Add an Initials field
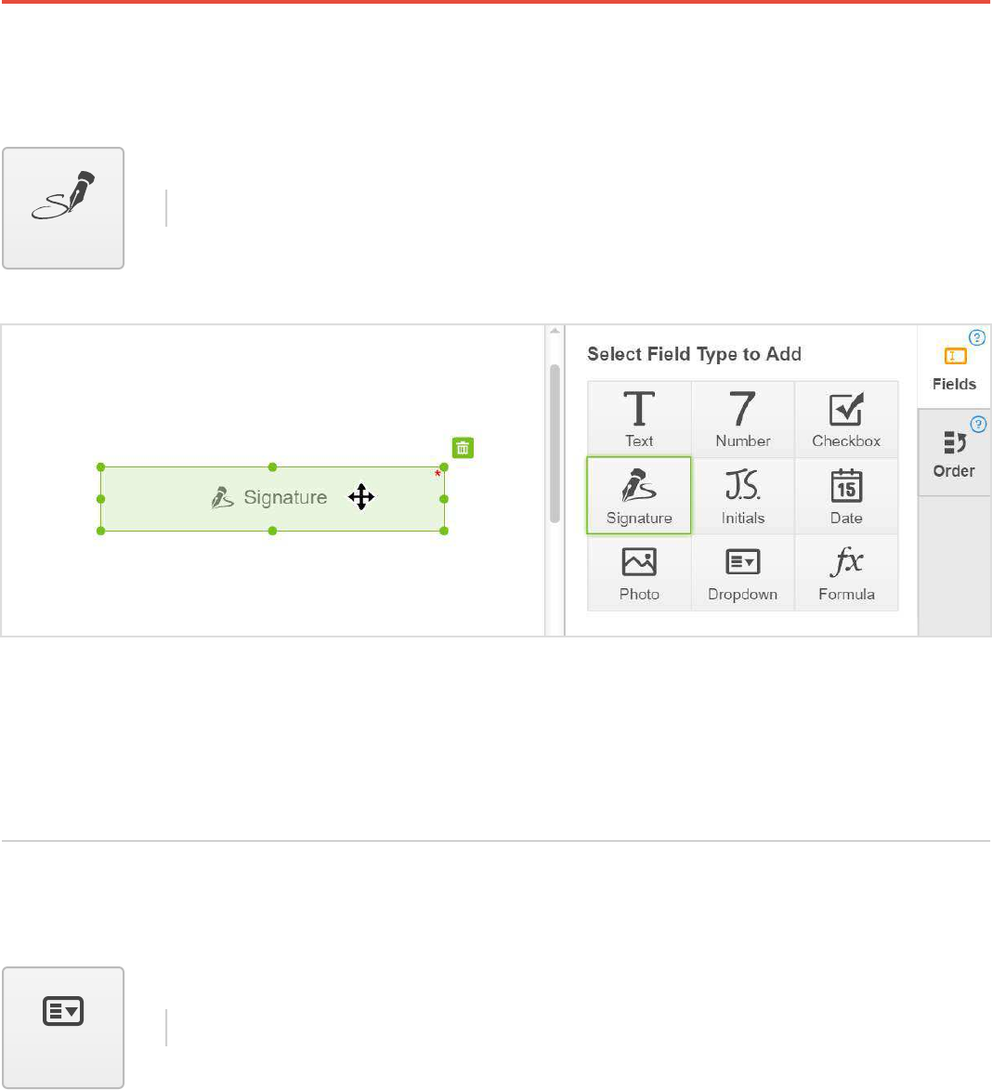The image size is (992, 1090). click(742, 495)
